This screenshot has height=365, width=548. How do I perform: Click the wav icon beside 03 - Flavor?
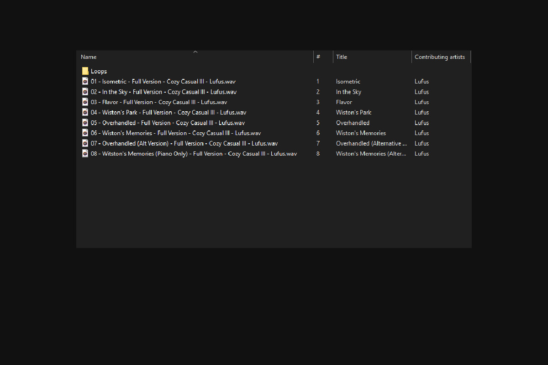tap(85, 102)
